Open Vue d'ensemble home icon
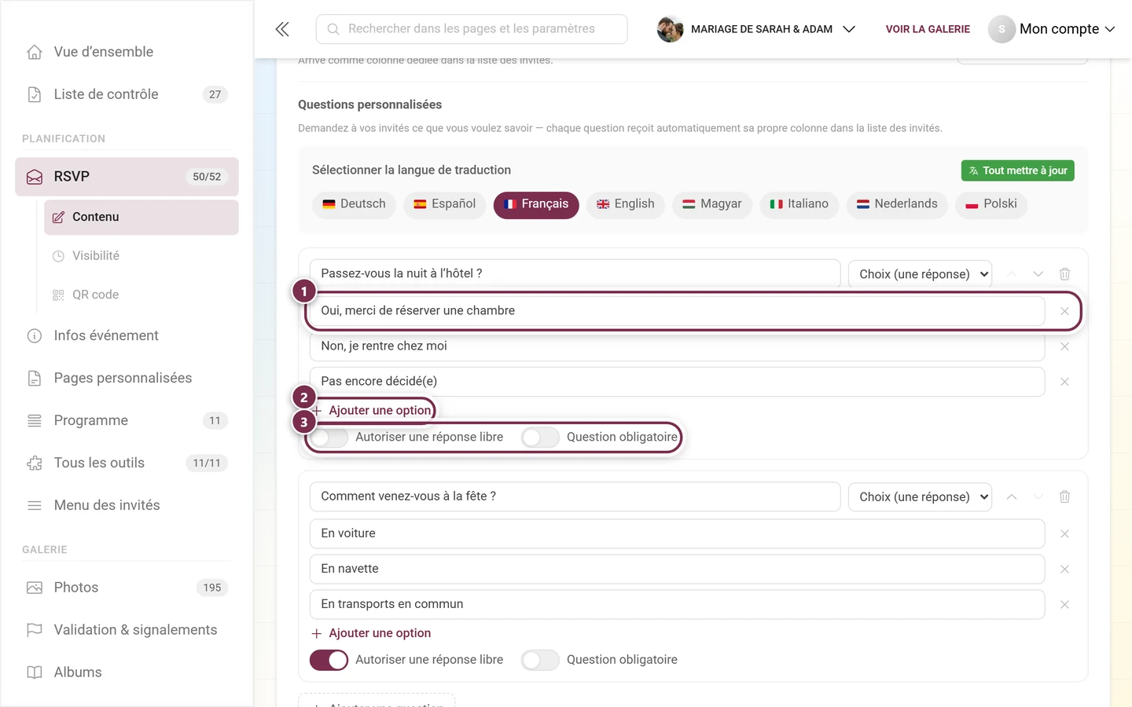1132x707 pixels. 35,52
